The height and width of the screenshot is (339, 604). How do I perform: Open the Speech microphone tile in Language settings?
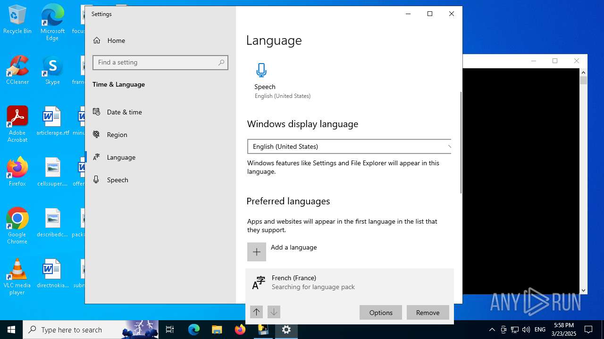[x=282, y=81]
